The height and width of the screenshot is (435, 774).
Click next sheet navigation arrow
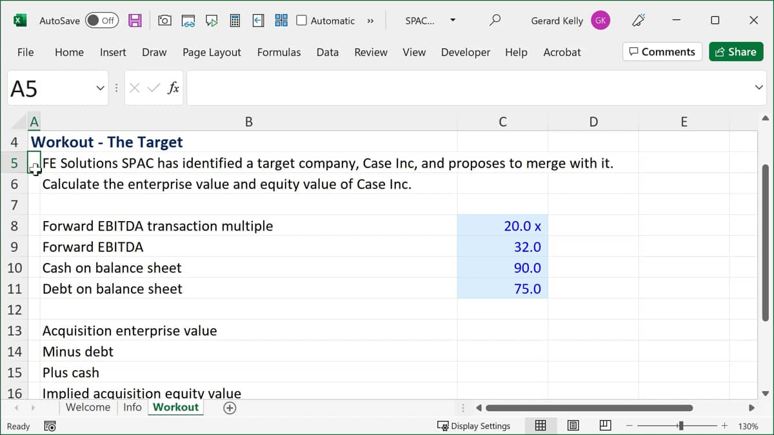(x=32, y=408)
